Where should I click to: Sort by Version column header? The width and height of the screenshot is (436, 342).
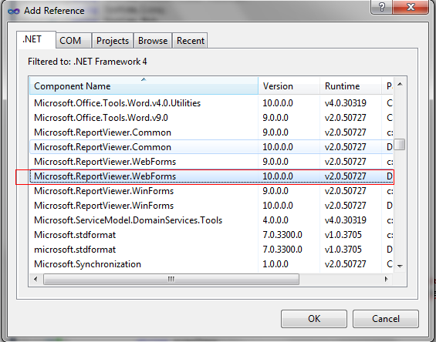[x=289, y=86]
